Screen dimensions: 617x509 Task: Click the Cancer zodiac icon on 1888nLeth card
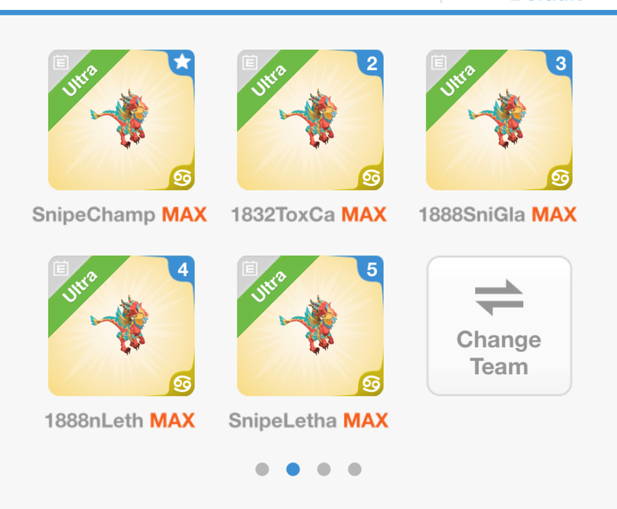182,384
